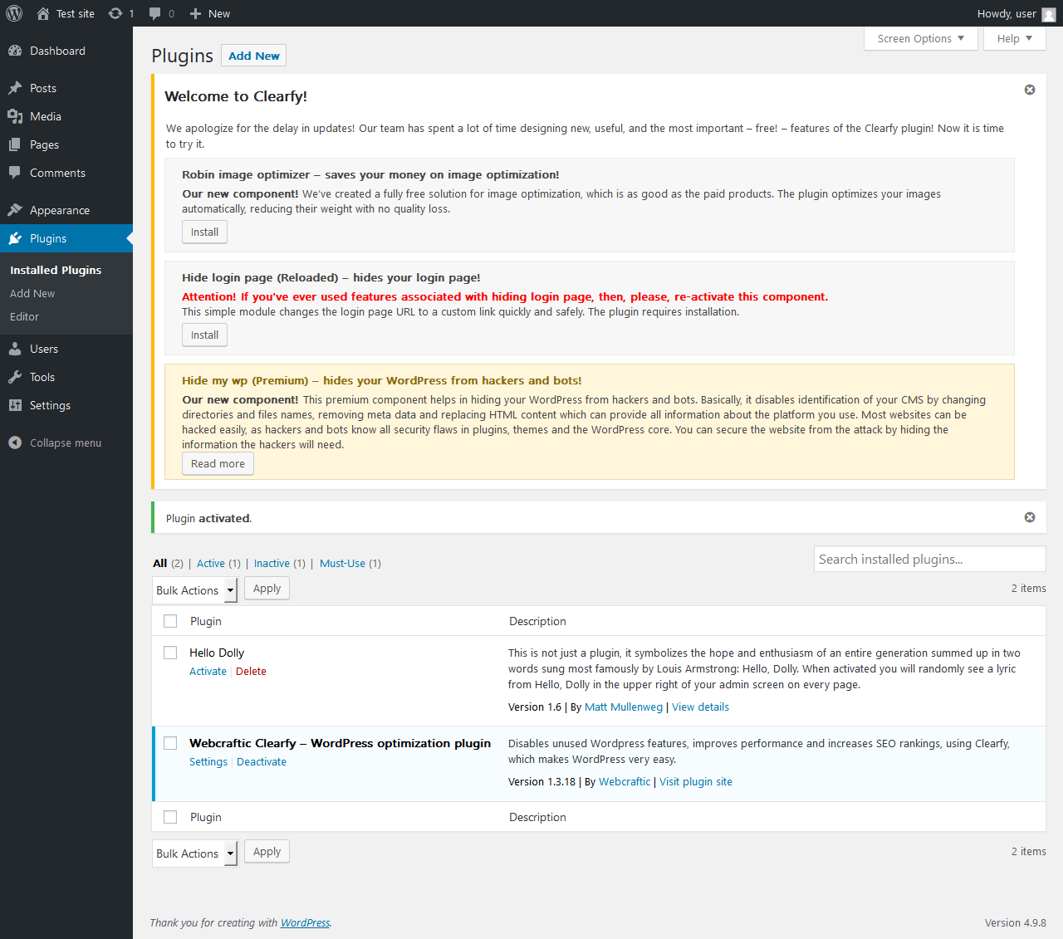This screenshot has height=939, width=1063.
Task: Open the plugin Editor submenu item
Action: click(x=24, y=316)
